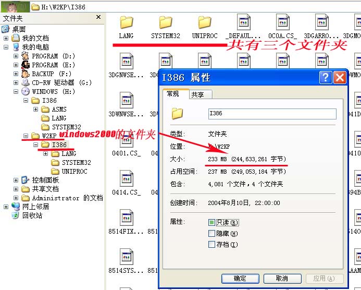This screenshot has width=361, height=290.
Task: Expand the CD-RW 驱动器 (G:) node
Action: click(16, 82)
